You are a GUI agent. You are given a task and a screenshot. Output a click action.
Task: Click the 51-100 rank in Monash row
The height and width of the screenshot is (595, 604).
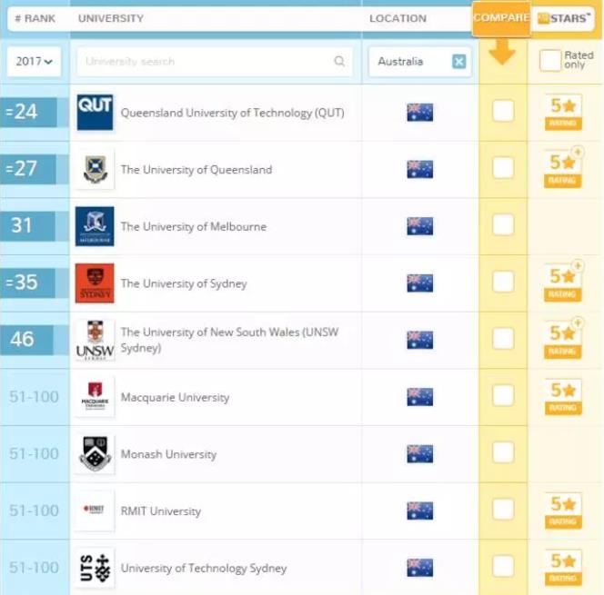click(x=34, y=454)
